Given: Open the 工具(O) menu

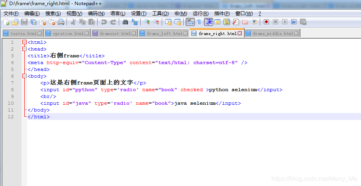Looking at the screenshot, I should coord(160,14).
